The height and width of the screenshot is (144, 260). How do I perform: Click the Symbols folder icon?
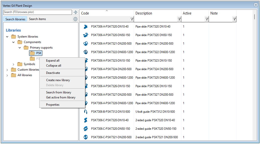point(20,64)
